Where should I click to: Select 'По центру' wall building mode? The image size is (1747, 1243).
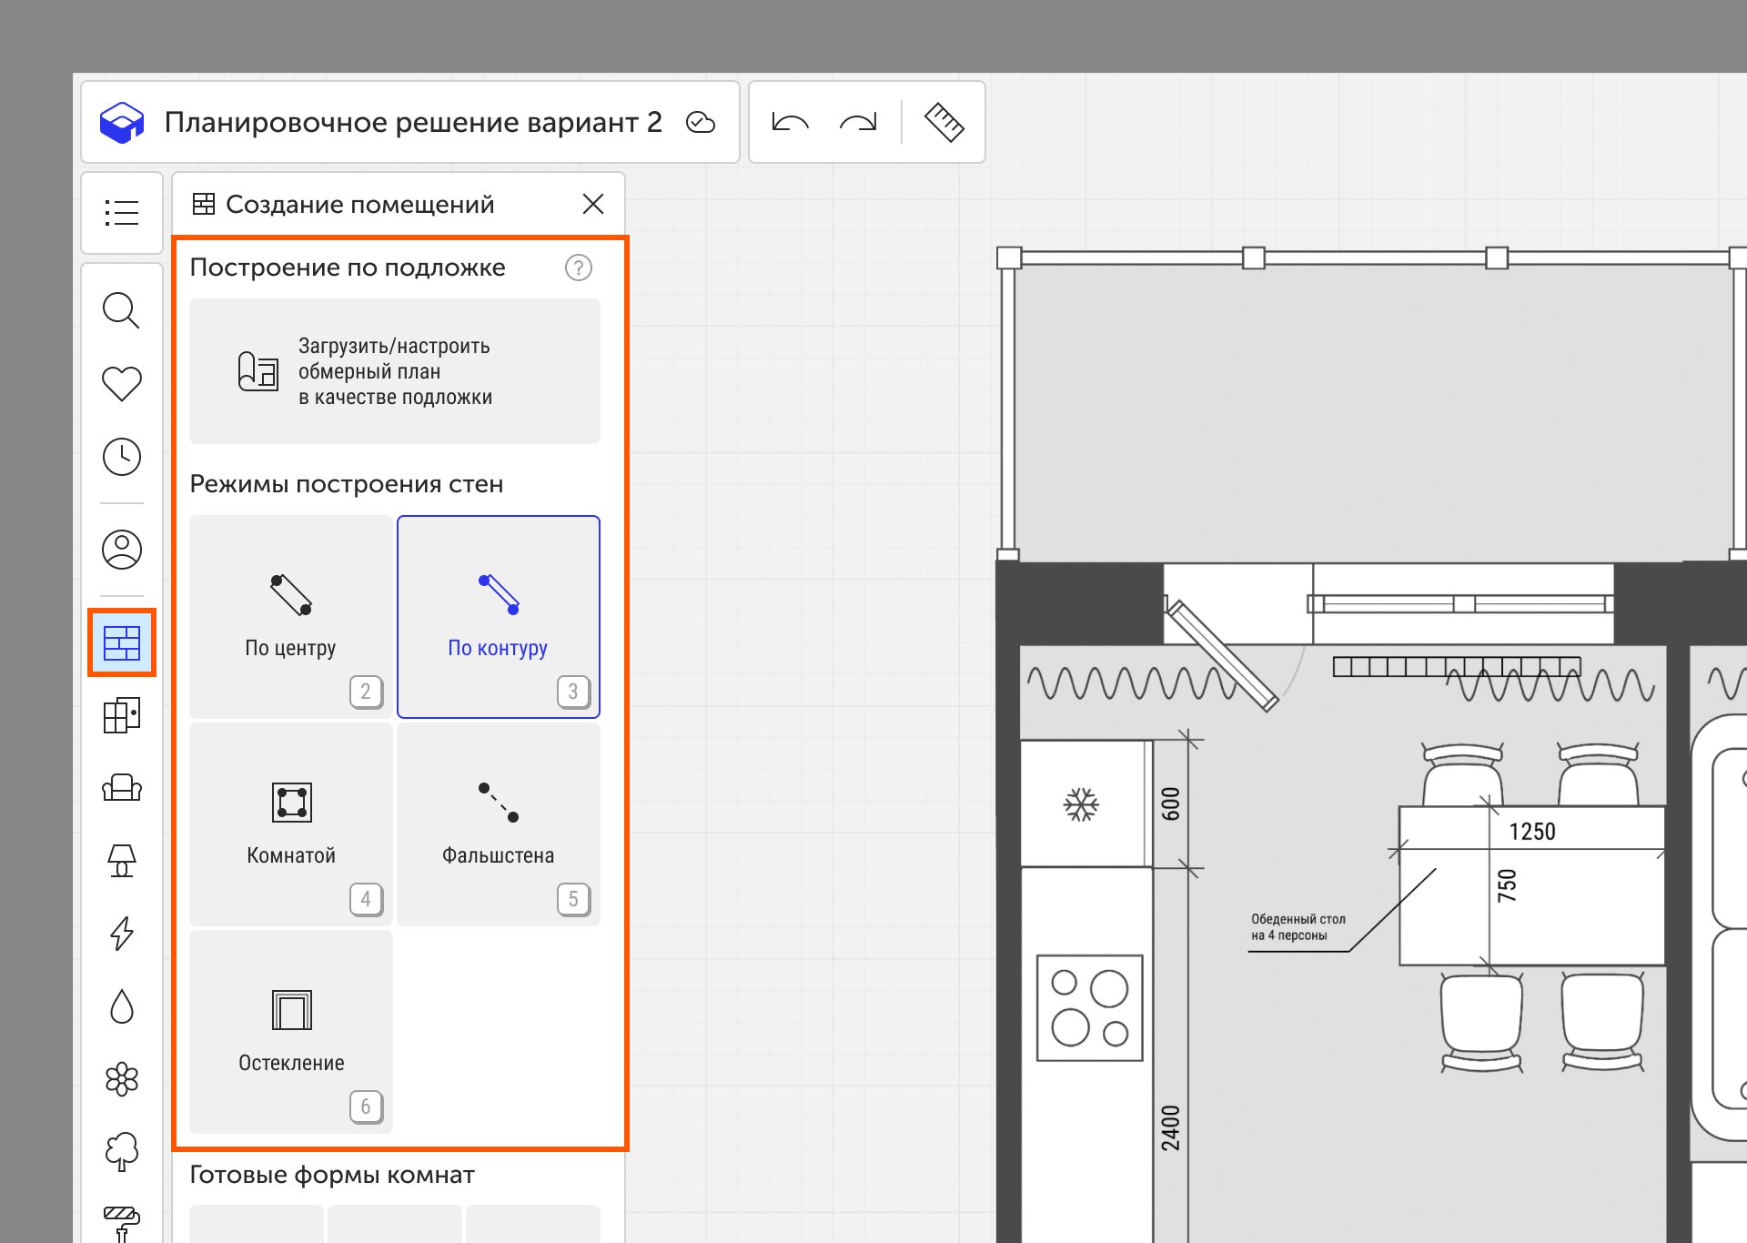coord(290,617)
